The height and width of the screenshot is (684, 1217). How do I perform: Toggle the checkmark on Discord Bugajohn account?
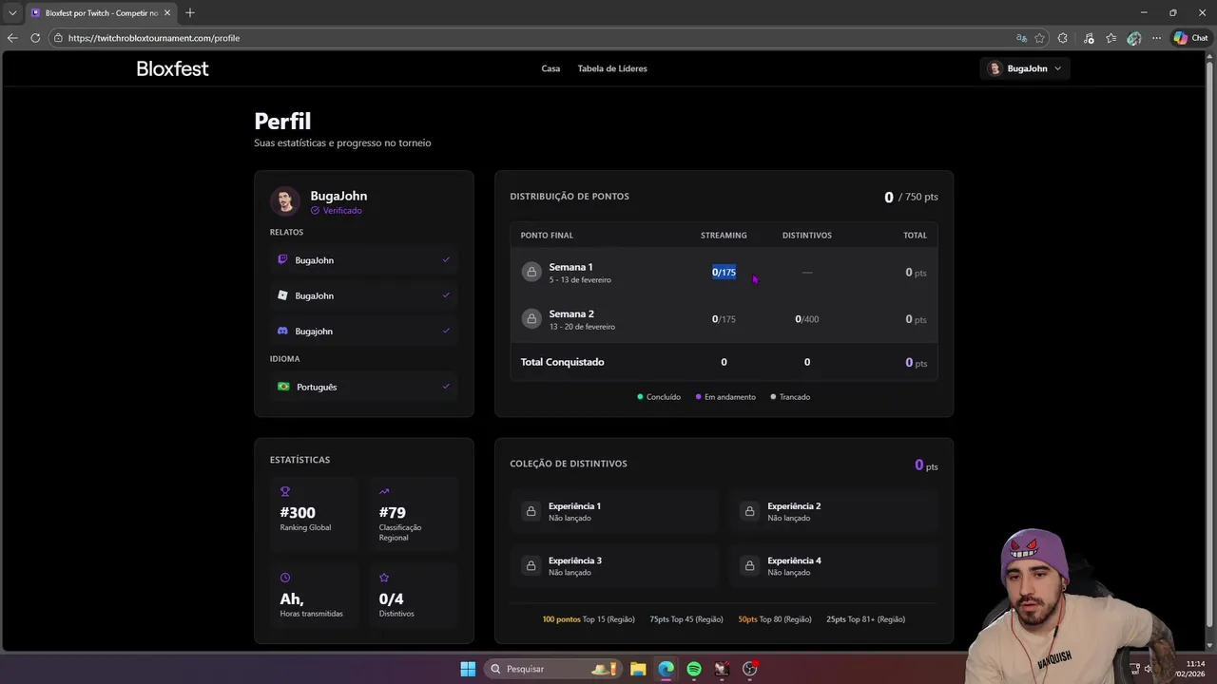pos(446,331)
